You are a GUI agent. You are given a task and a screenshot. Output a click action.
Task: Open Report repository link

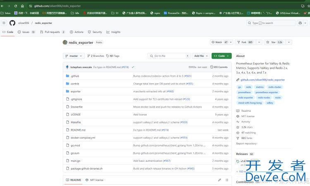pyautogui.click(x=246, y=144)
